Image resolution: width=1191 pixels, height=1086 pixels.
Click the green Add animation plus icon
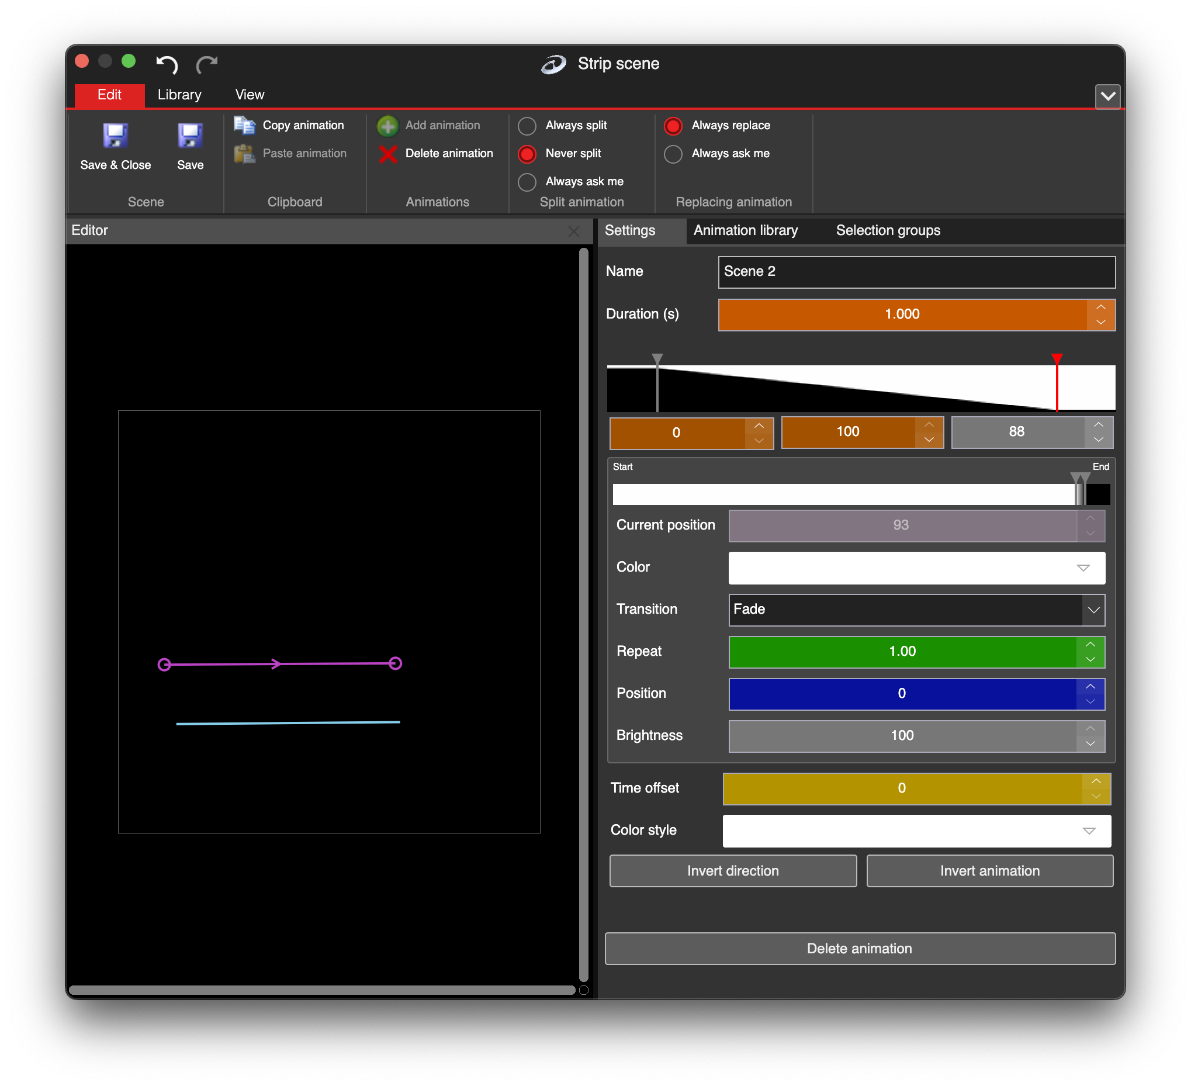click(x=387, y=126)
